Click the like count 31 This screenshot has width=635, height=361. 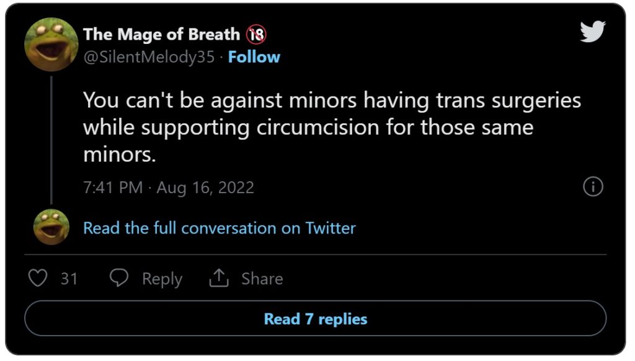coord(69,279)
